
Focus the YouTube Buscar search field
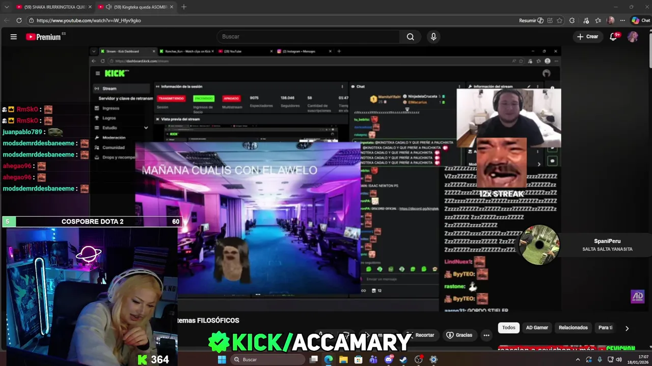(309, 37)
